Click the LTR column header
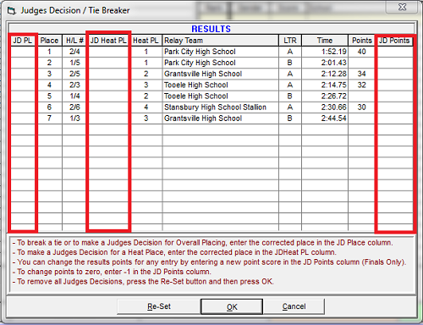This screenshot has width=423, height=325. click(x=290, y=41)
